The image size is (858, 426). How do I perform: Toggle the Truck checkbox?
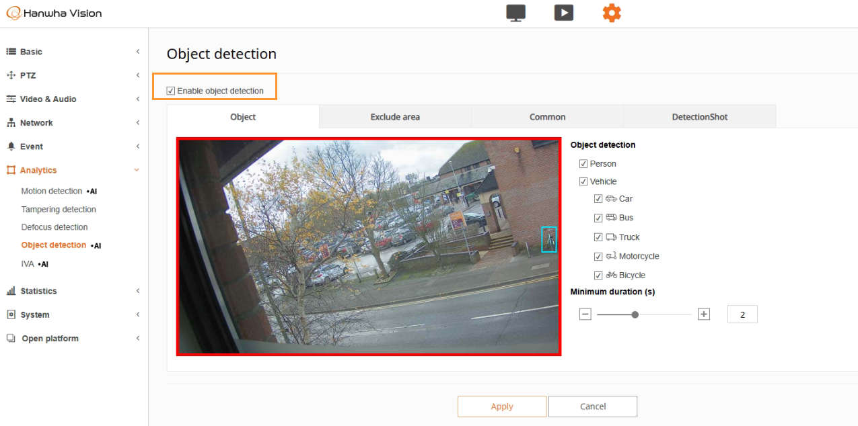point(598,237)
